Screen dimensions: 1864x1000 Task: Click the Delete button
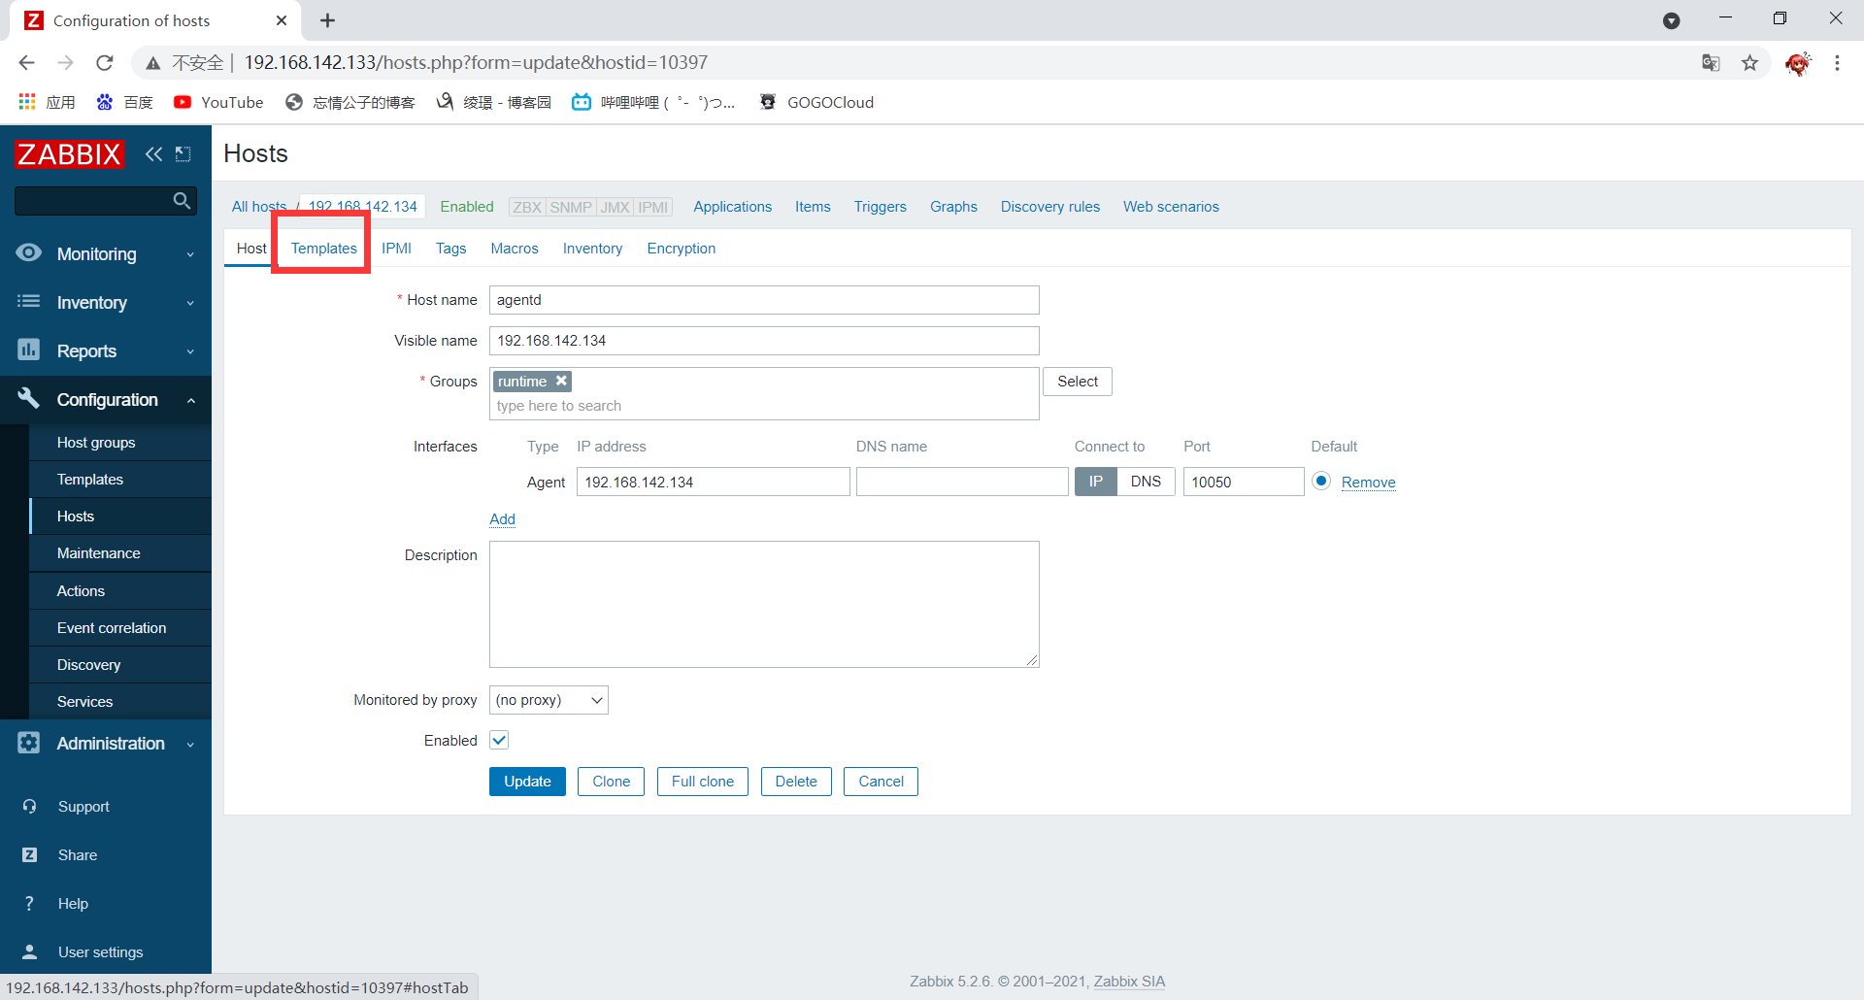[796, 782]
